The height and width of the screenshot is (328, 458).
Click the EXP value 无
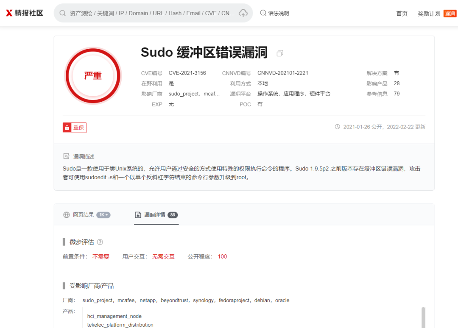[171, 104]
